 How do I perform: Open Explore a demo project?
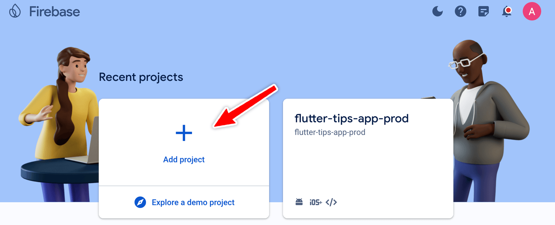coord(193,202)
